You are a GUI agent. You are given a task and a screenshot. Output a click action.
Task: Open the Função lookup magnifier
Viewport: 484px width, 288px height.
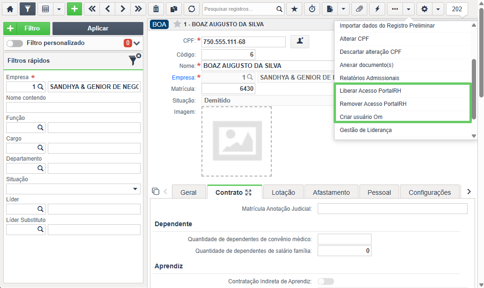click(x=40, y=128)
